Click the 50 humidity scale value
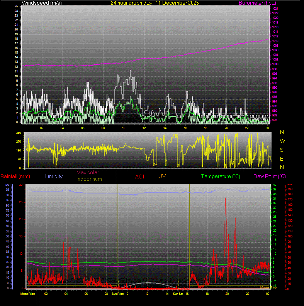This screenshot has width=304, height=306. pyautogui.click(x=7, y=236)
